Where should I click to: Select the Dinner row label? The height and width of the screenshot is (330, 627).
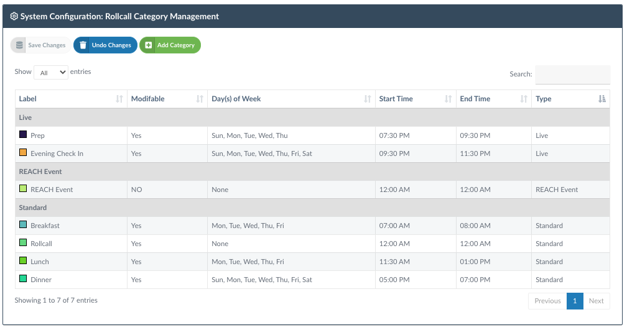pos(41,280)
